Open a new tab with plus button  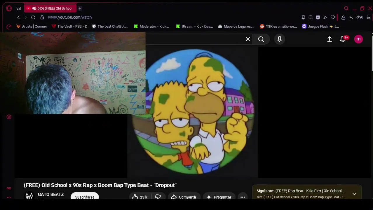[80, 8]
